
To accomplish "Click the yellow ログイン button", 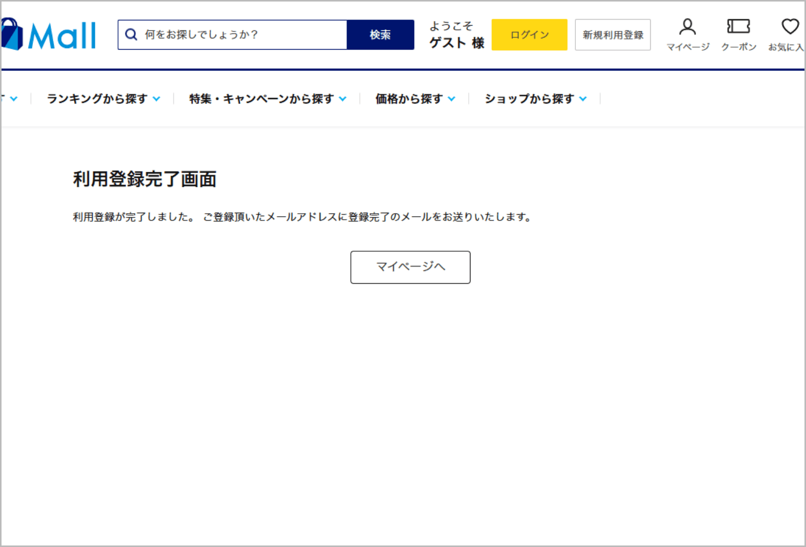I will pos(529,35).
